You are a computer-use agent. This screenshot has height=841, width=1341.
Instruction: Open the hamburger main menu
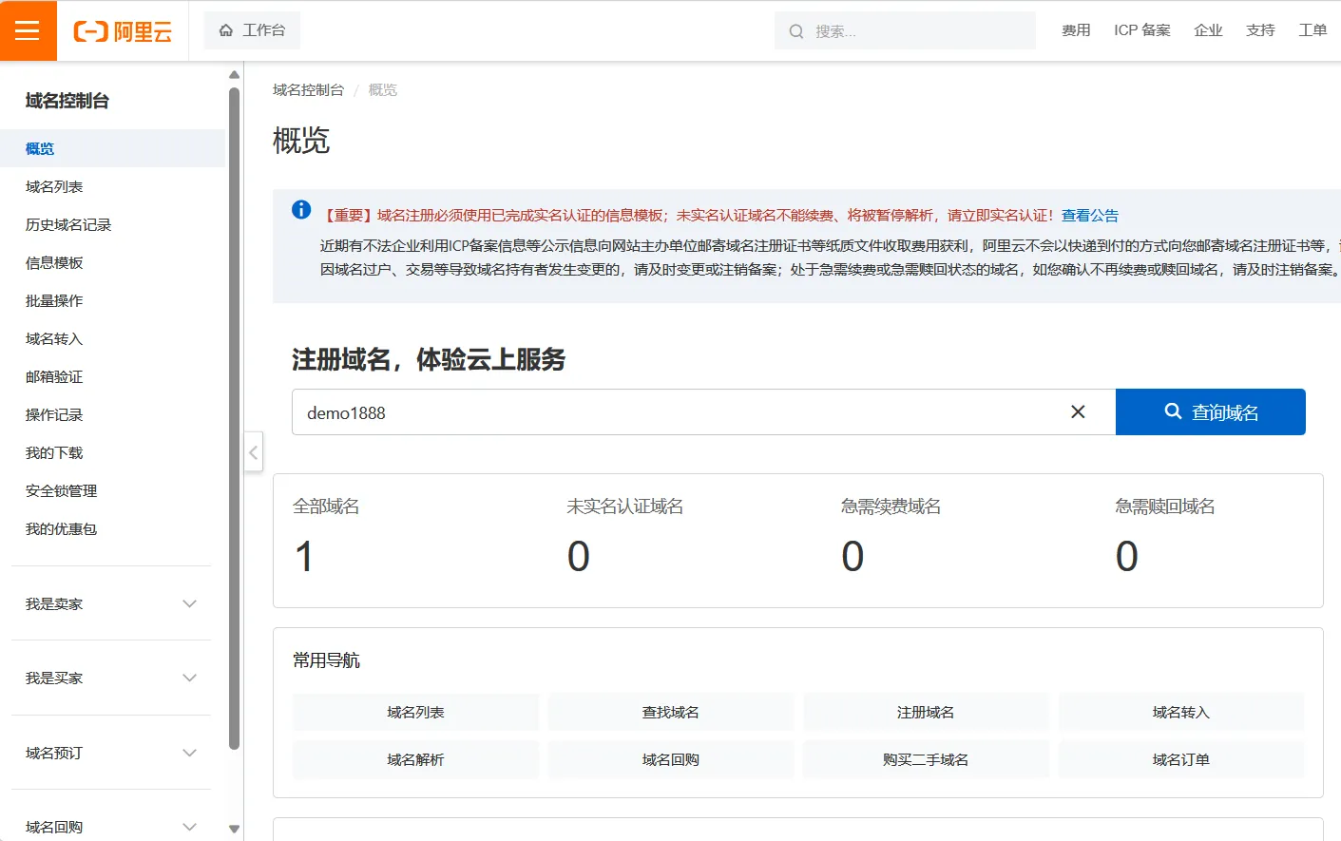28,30
